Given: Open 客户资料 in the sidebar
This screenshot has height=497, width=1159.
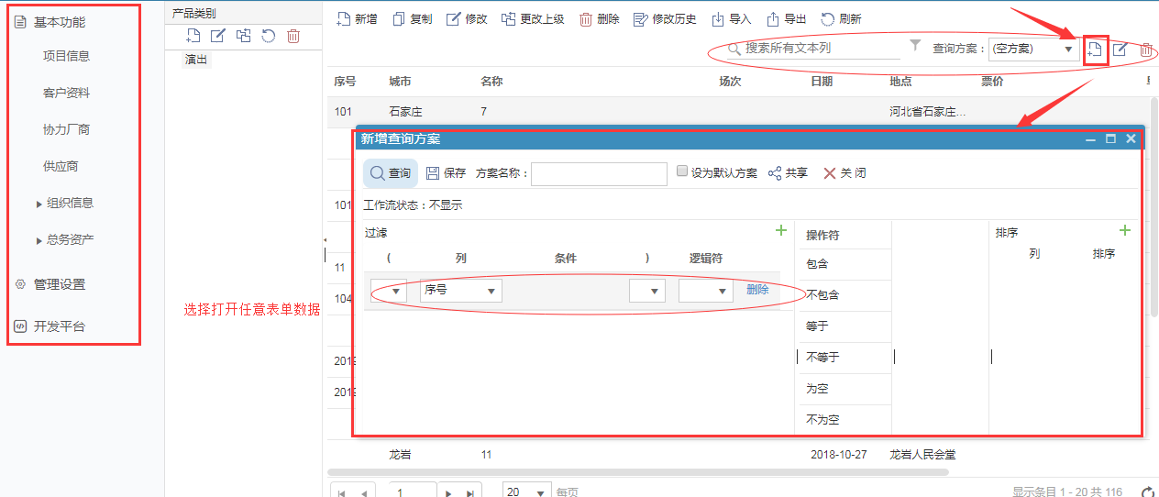Looking at the screenshot, I should click(x=66, y=93).
